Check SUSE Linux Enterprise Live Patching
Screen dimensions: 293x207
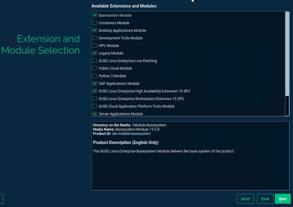95,61
